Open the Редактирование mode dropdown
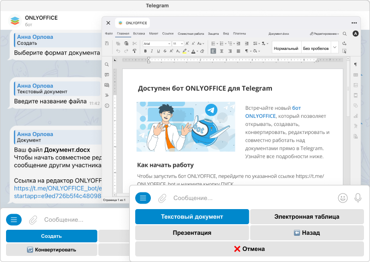The image size is (370, 262). [324, 34]
